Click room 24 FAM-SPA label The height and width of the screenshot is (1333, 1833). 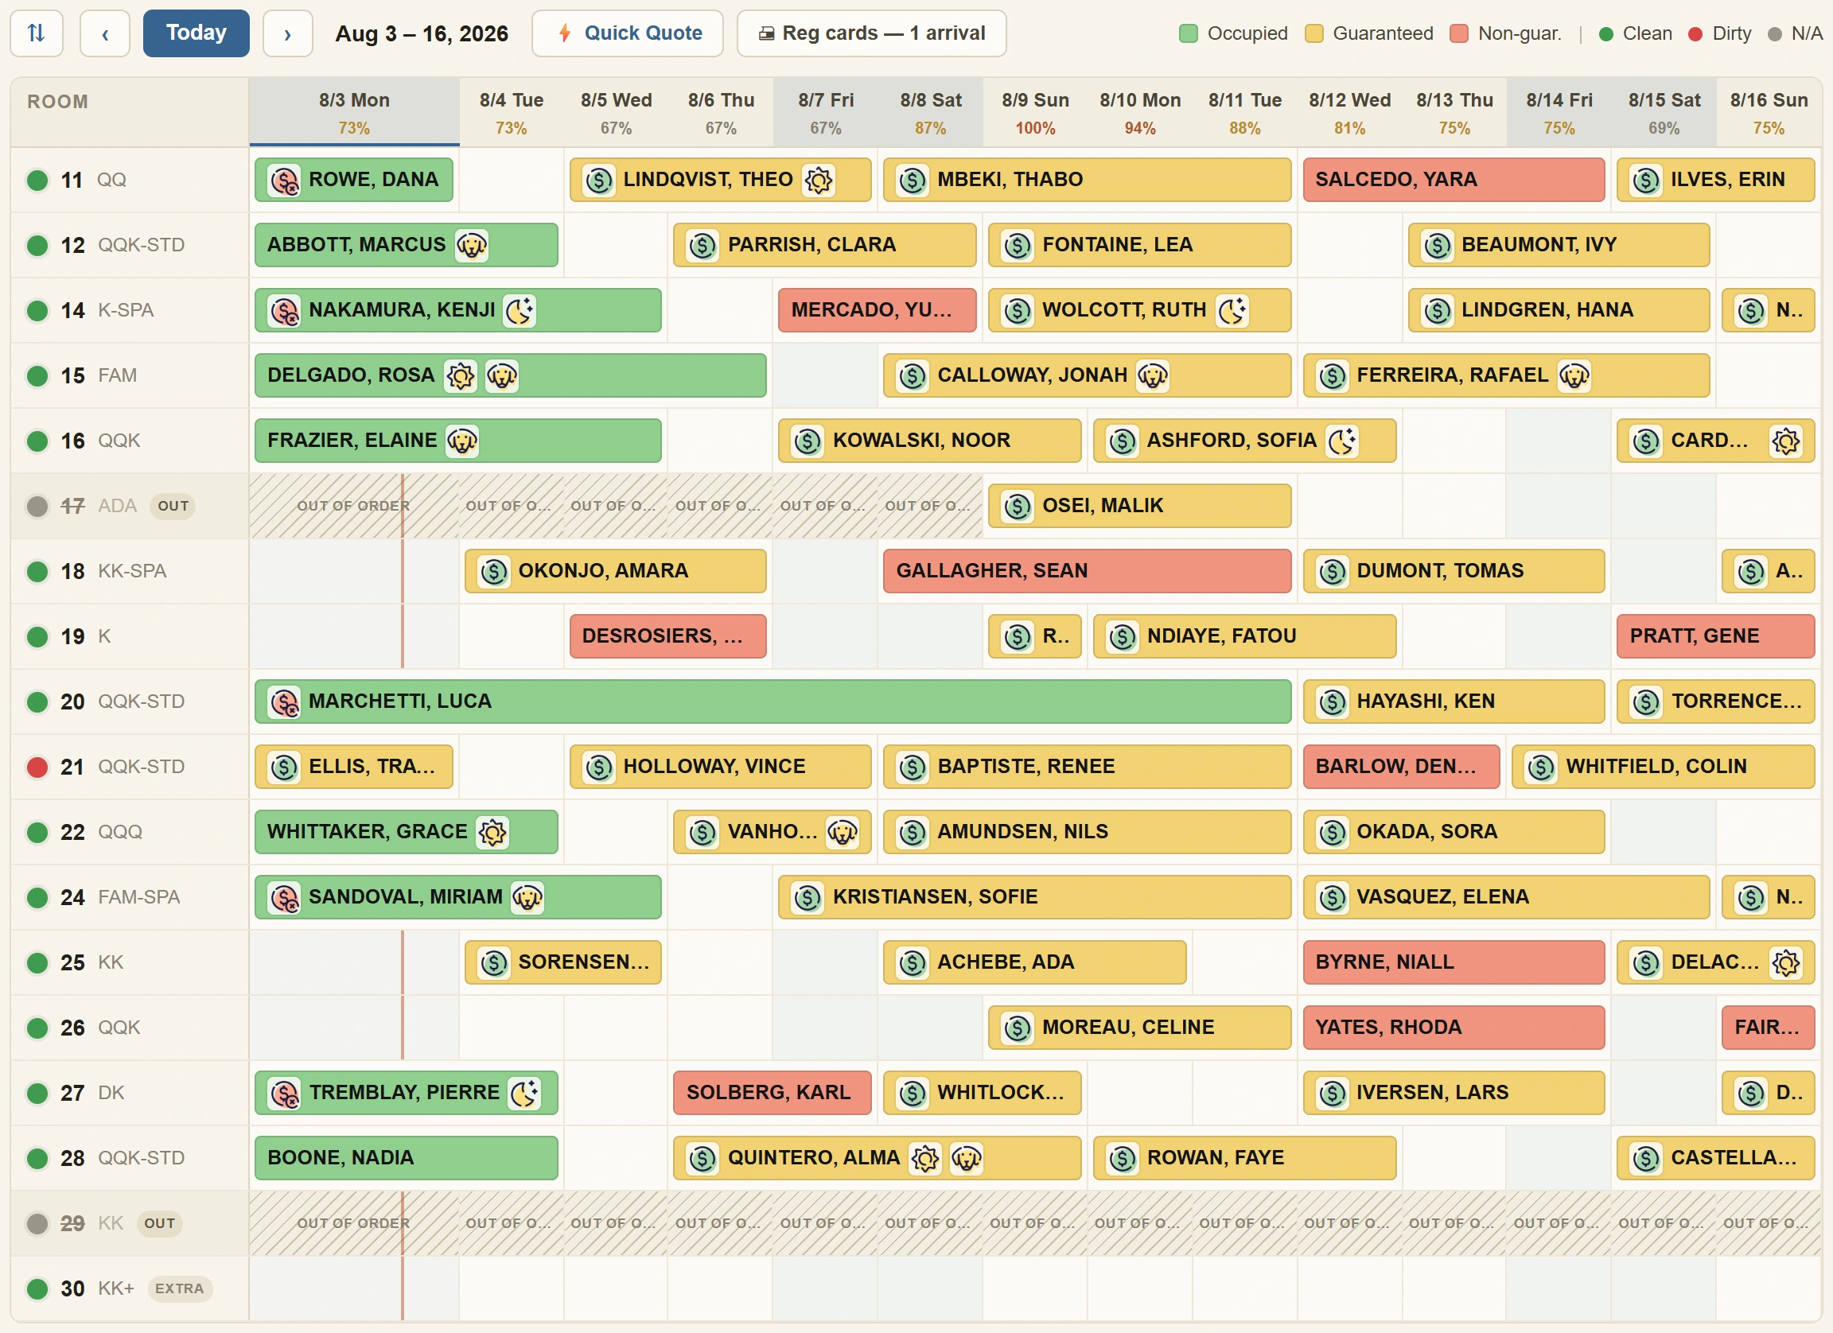click(x=120, y=898)
